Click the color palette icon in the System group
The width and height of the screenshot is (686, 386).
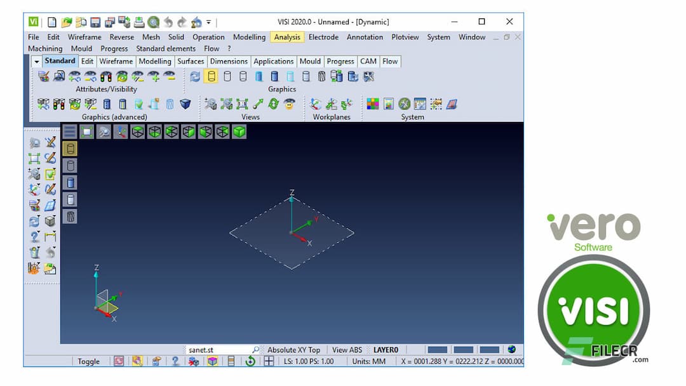pyautogui.click(x=372, y=103)
